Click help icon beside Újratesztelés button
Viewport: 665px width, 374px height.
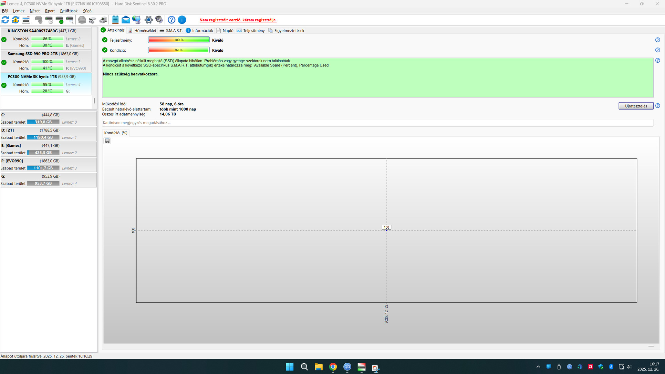click(657, 106)
